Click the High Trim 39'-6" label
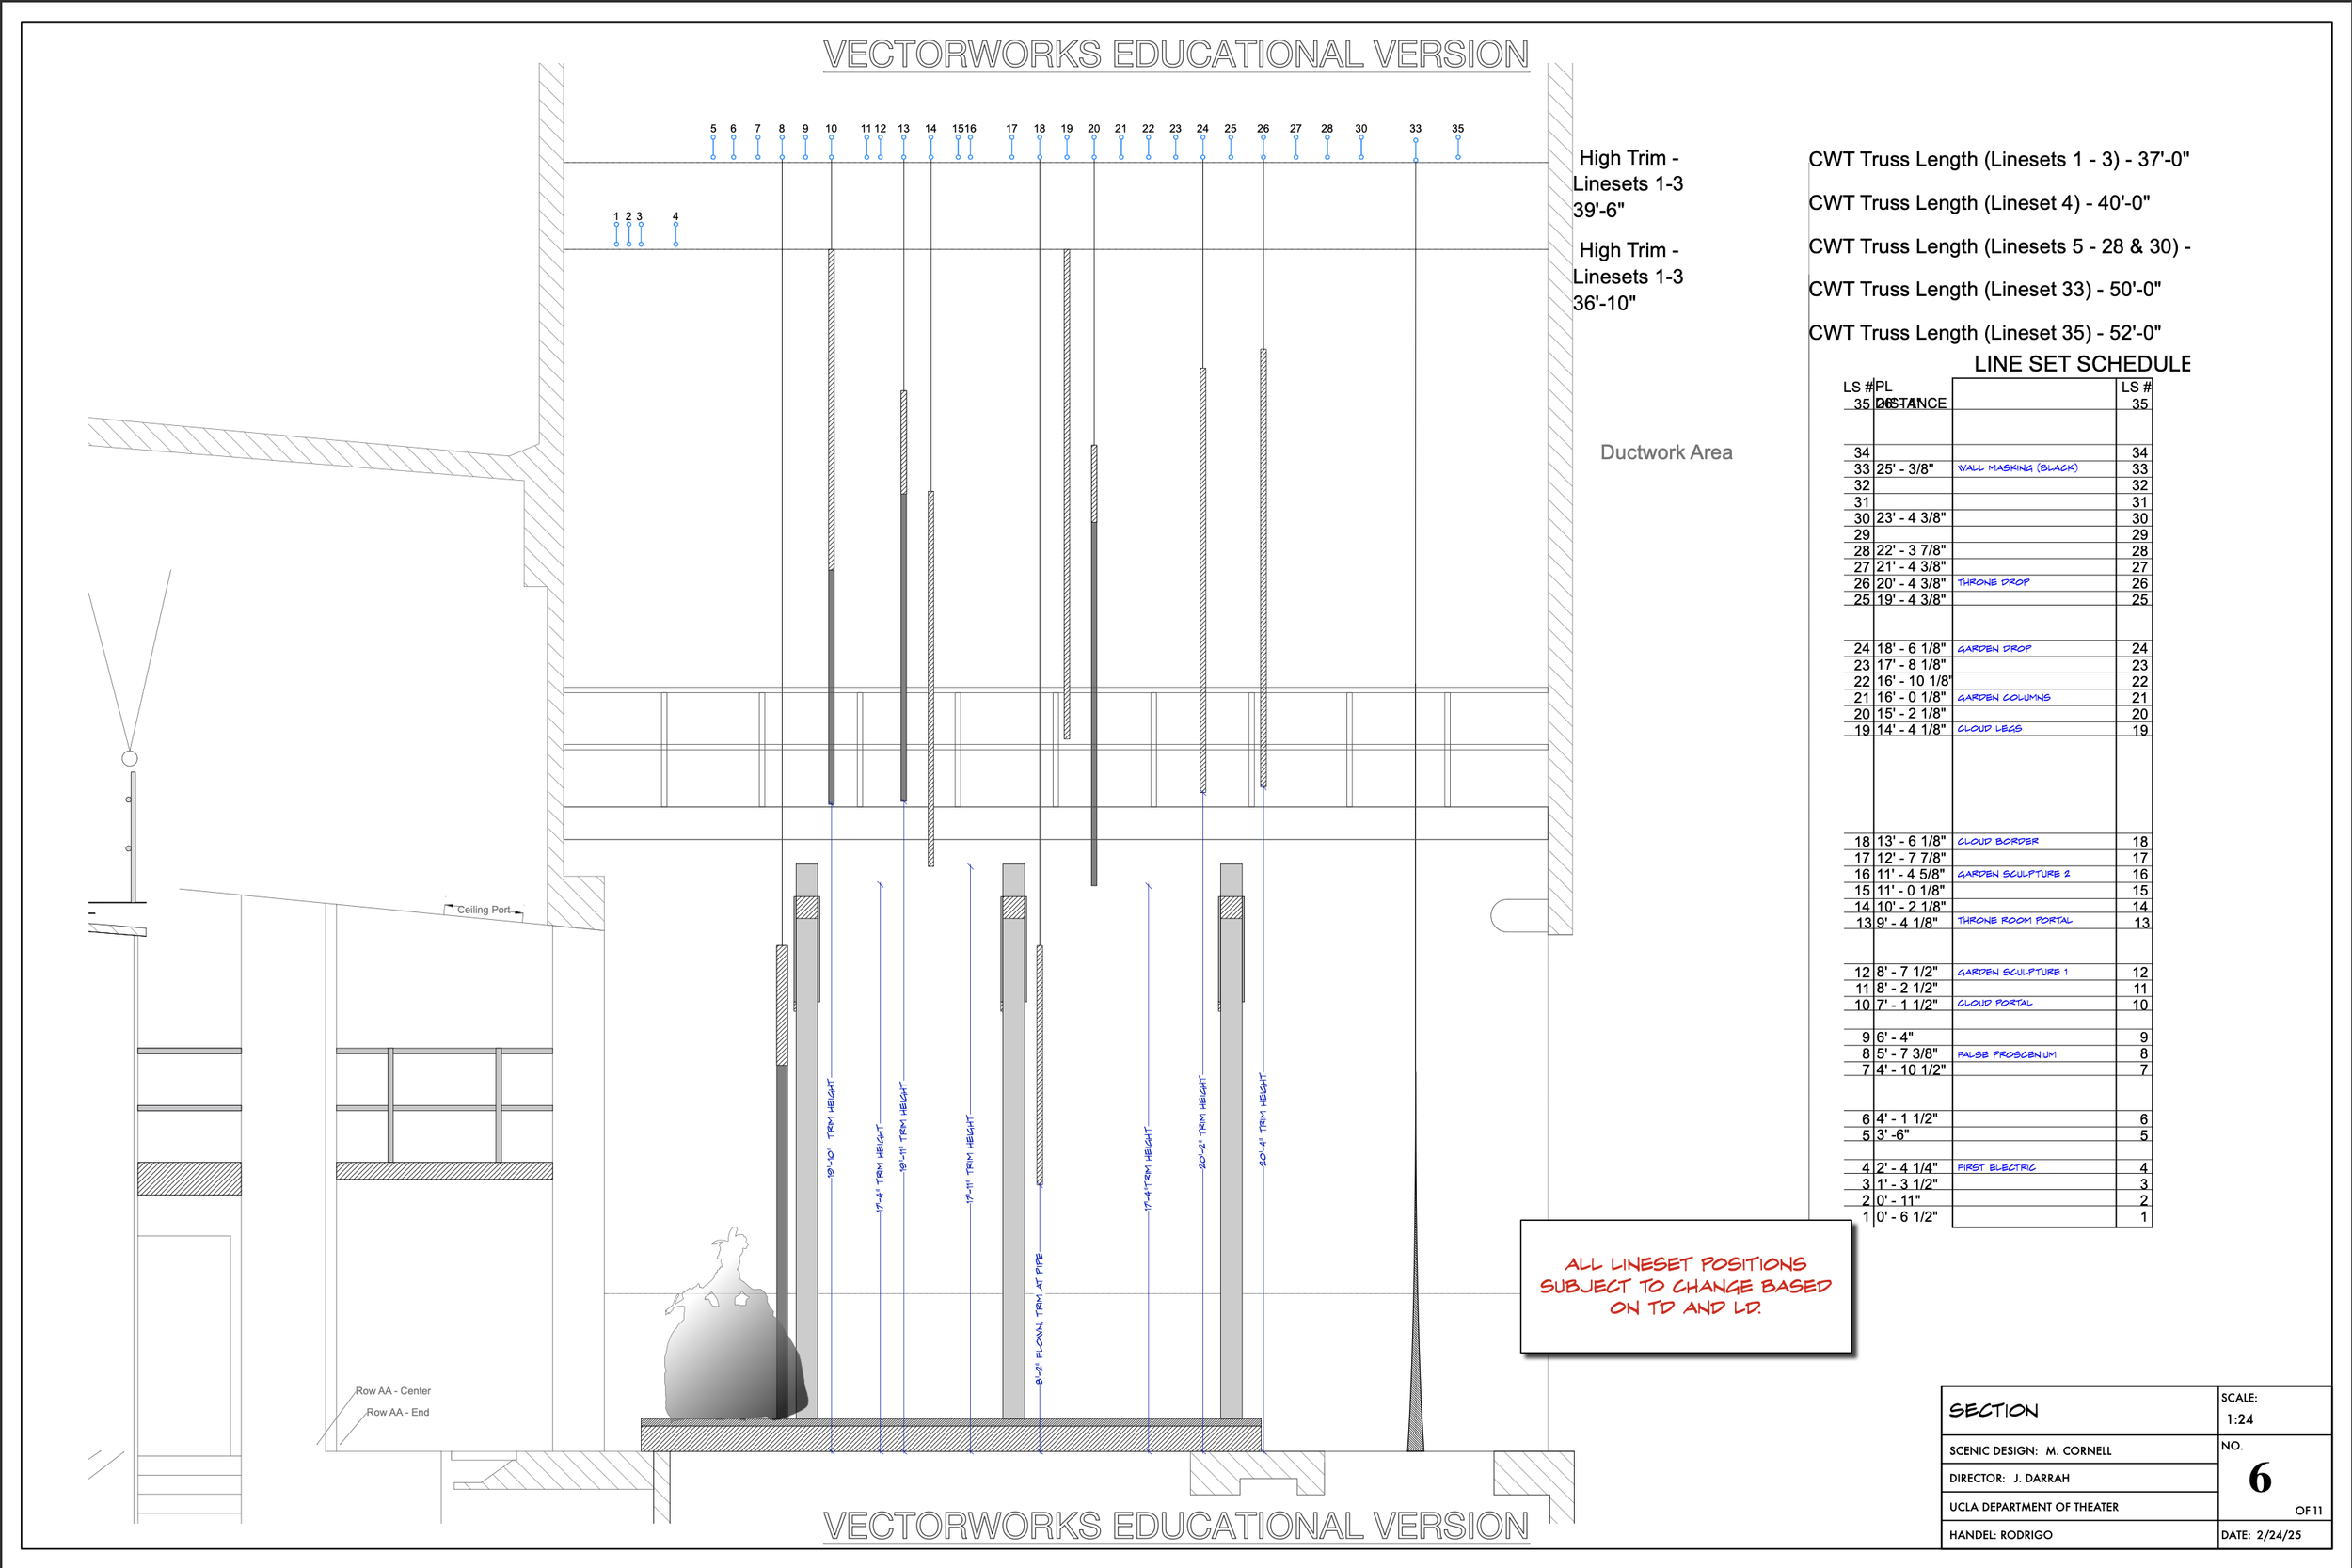The width and height of the screenshot is (2352, 1568). point(1627,184)
